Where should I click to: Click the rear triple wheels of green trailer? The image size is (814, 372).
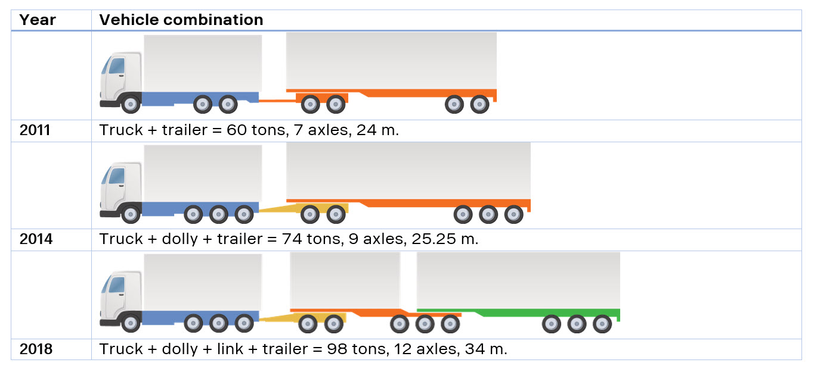[x=577, y=324]
